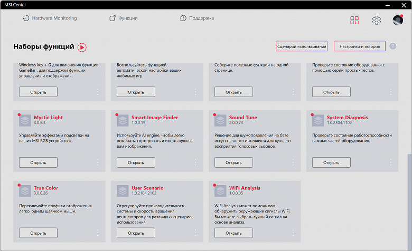Click the Hardware Monitoring gauge icon

click(26, 18)
